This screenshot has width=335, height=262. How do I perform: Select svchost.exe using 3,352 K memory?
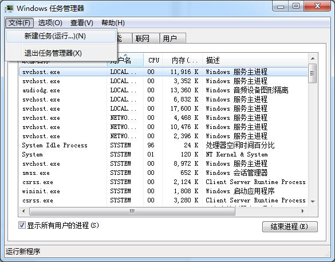pos(163,81)
